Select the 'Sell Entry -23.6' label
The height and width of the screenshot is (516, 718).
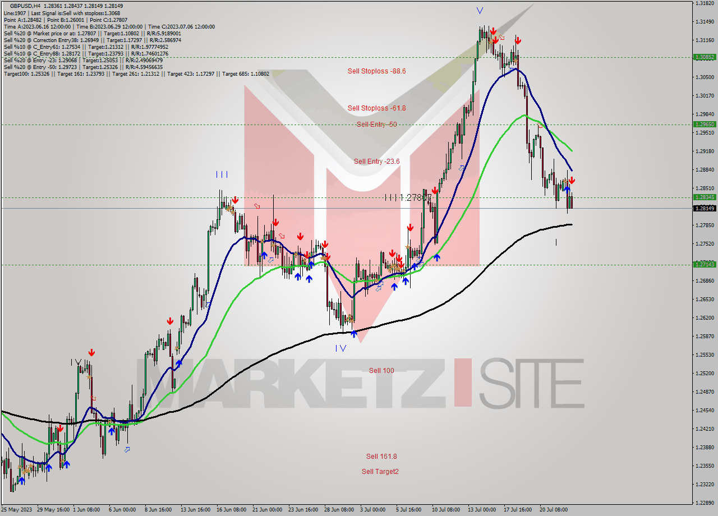pyautogui.click(x=376, y=162)
